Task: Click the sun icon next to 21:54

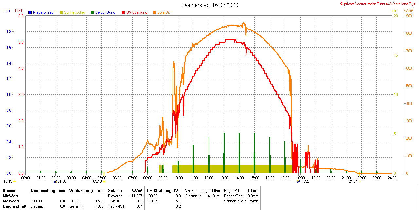Action: pos(359,181)
